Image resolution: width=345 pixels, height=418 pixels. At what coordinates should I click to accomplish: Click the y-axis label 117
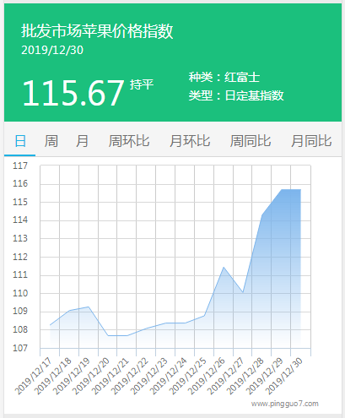coord(20,166)
